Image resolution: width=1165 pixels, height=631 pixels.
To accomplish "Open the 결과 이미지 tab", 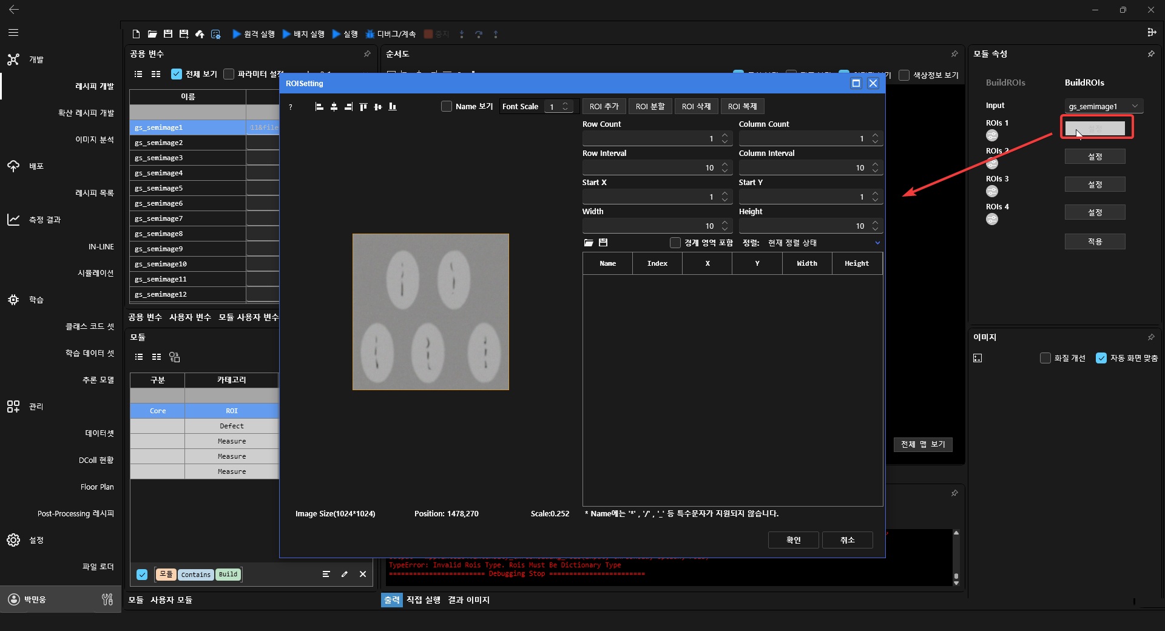I will click(x=468, y=600).
